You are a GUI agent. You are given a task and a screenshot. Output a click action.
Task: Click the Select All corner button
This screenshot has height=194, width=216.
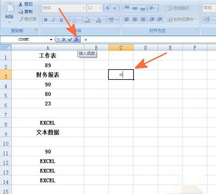(6, 48)
